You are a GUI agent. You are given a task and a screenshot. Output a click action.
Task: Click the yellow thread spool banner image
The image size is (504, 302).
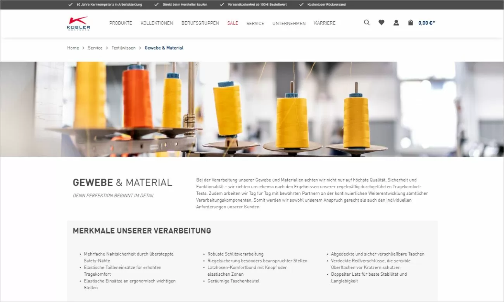click(x=252, y=110)
